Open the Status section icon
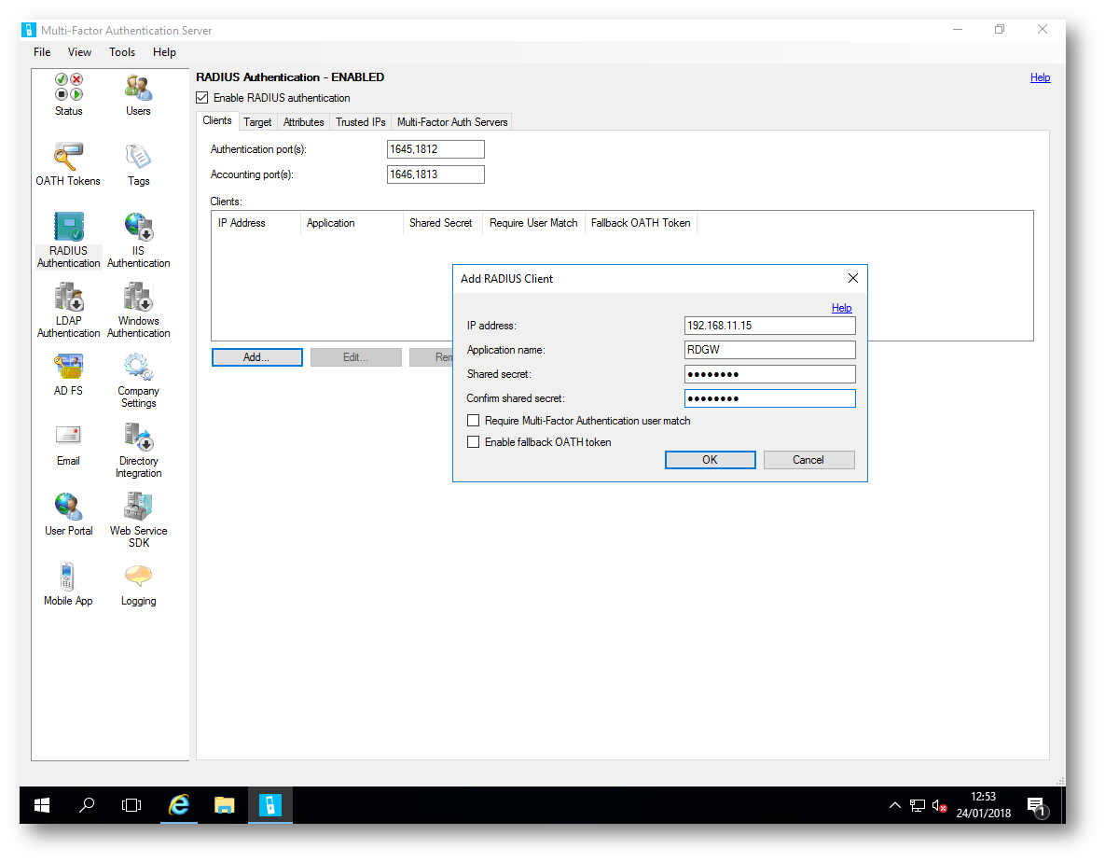The image size is (1105, 863). click(69, 88)
